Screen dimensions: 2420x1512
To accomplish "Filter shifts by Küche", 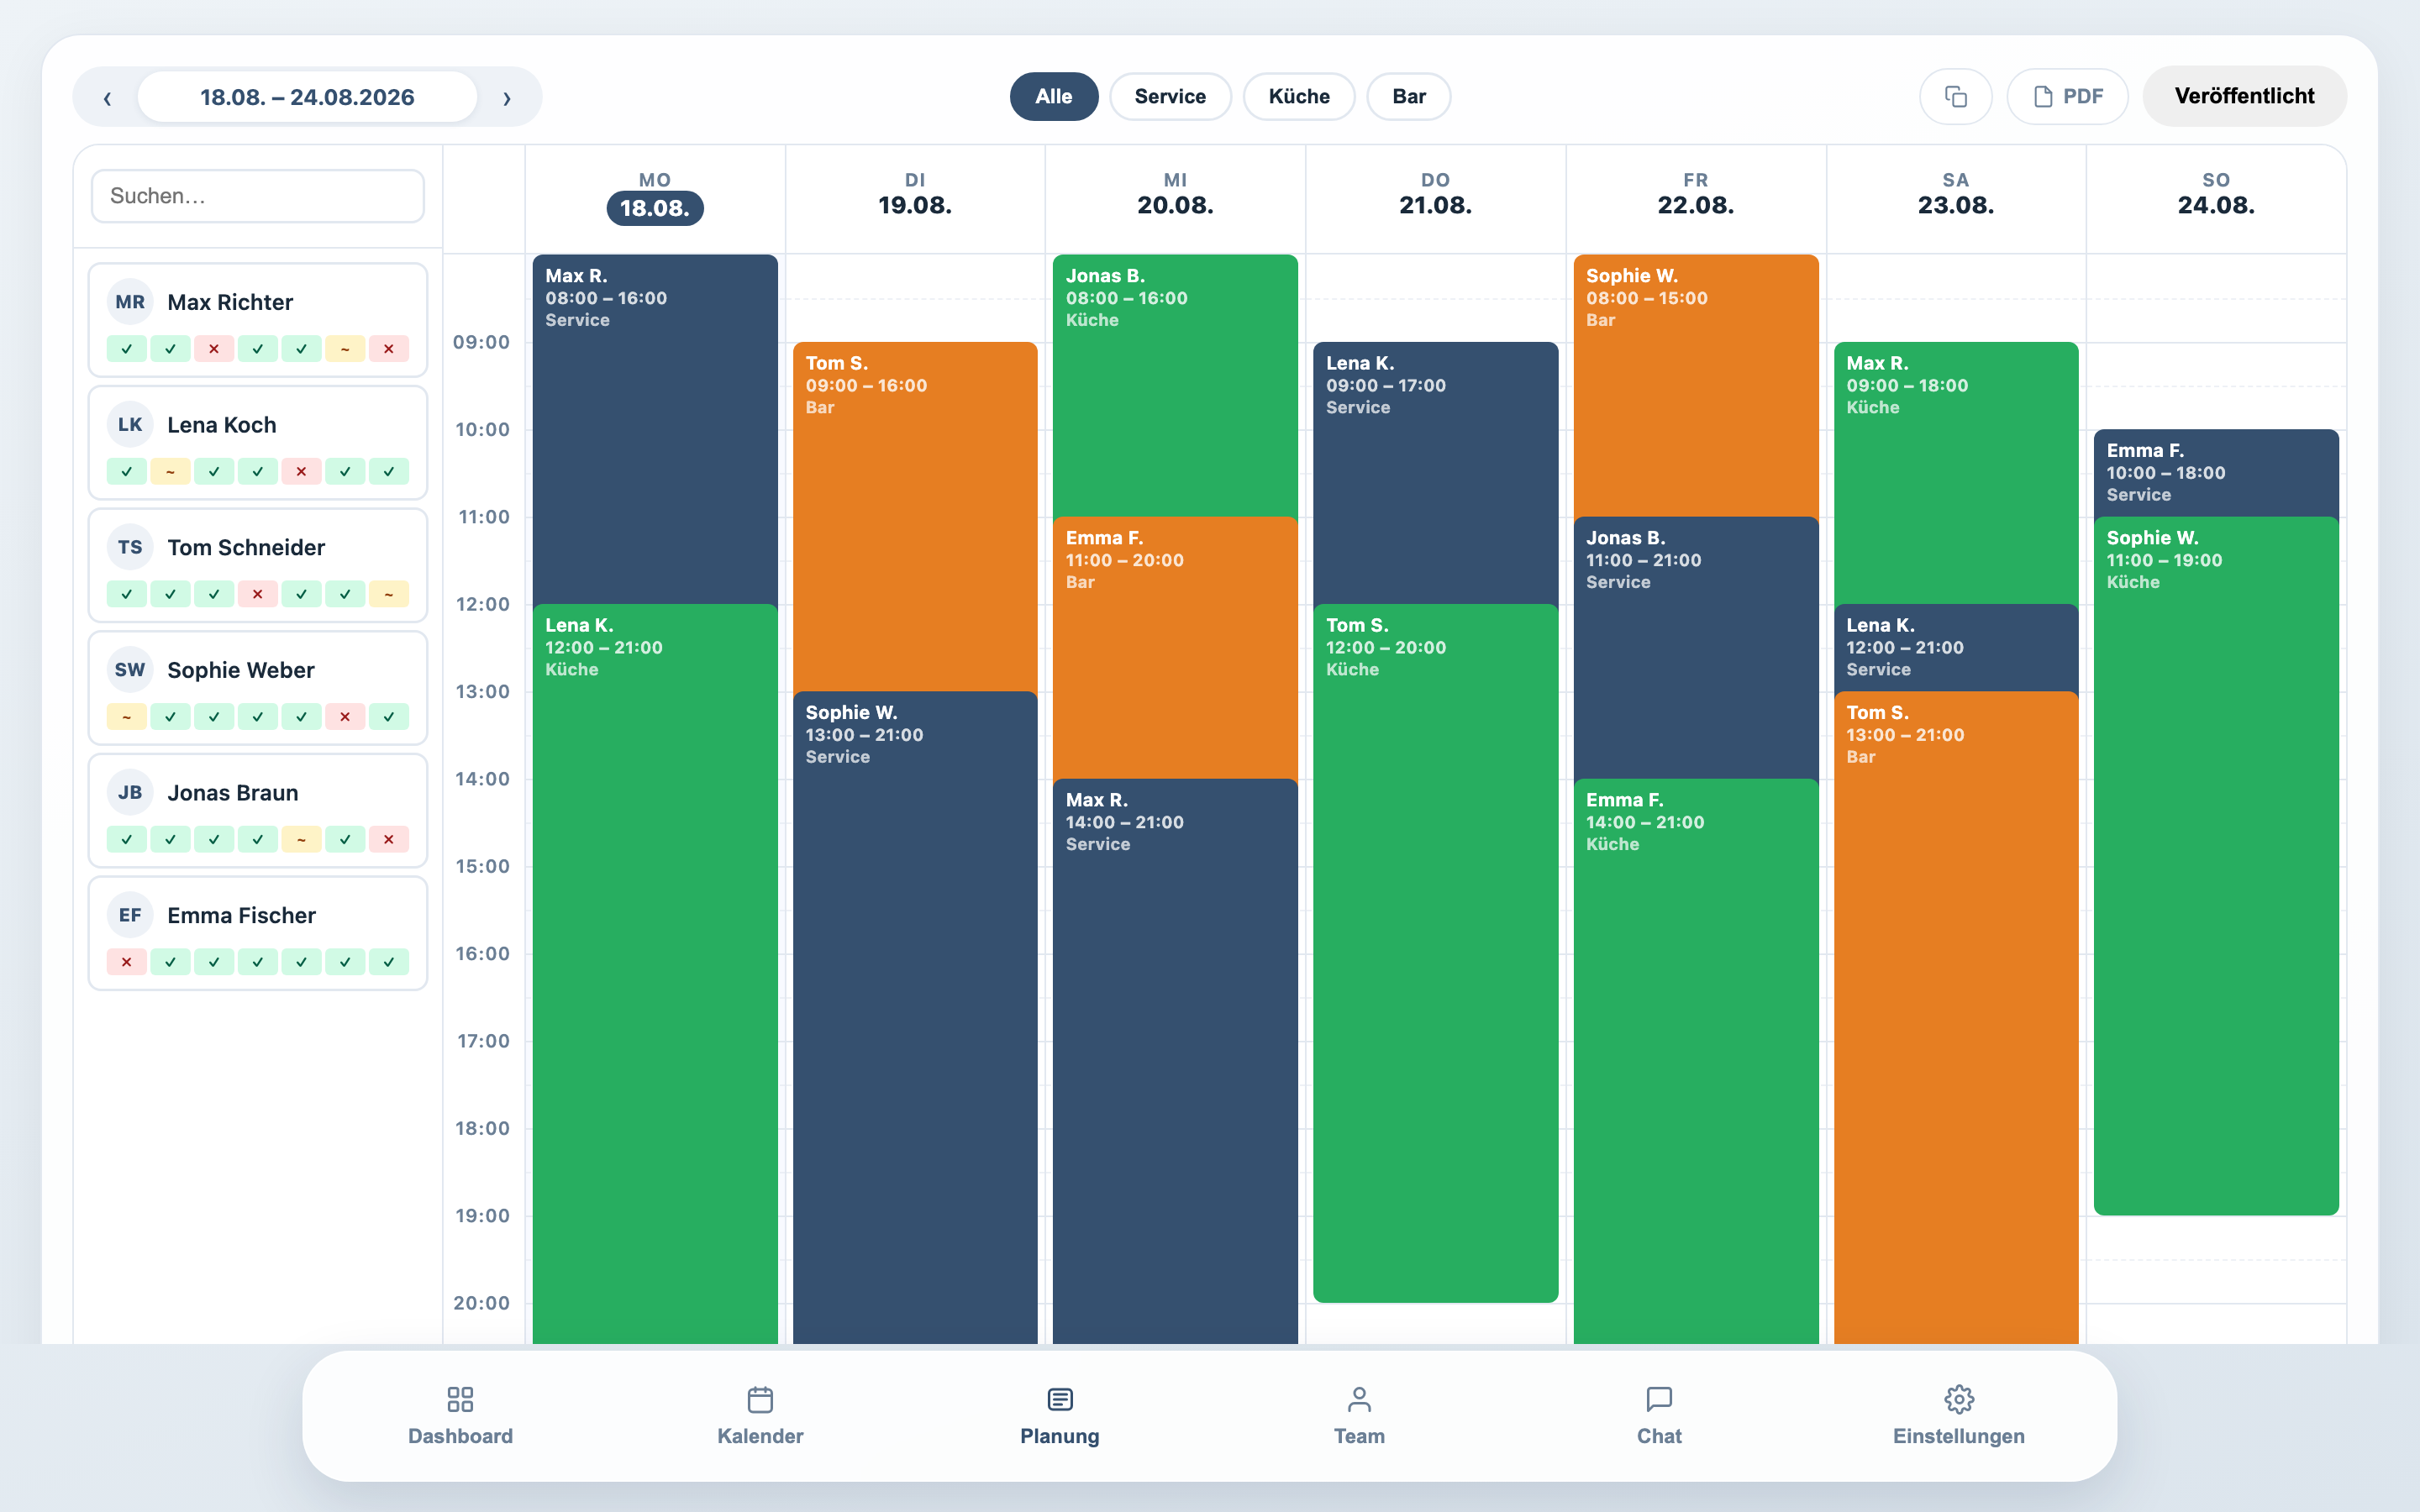I will 1298,96.
